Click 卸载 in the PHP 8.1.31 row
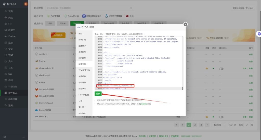The height and width of the screenshot is (140, 261). point(251,117)
